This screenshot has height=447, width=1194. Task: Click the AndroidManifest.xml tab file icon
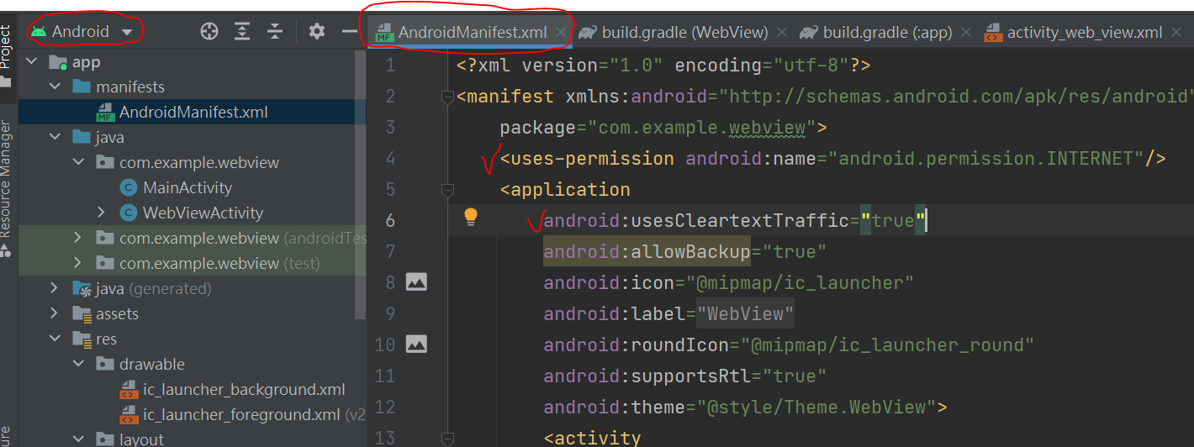(x=384, y=33)
